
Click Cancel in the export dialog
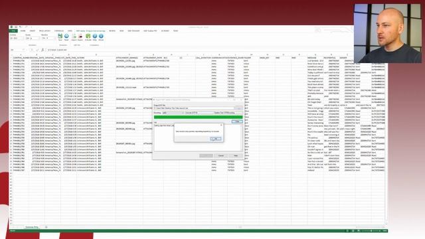click(221, 155)
